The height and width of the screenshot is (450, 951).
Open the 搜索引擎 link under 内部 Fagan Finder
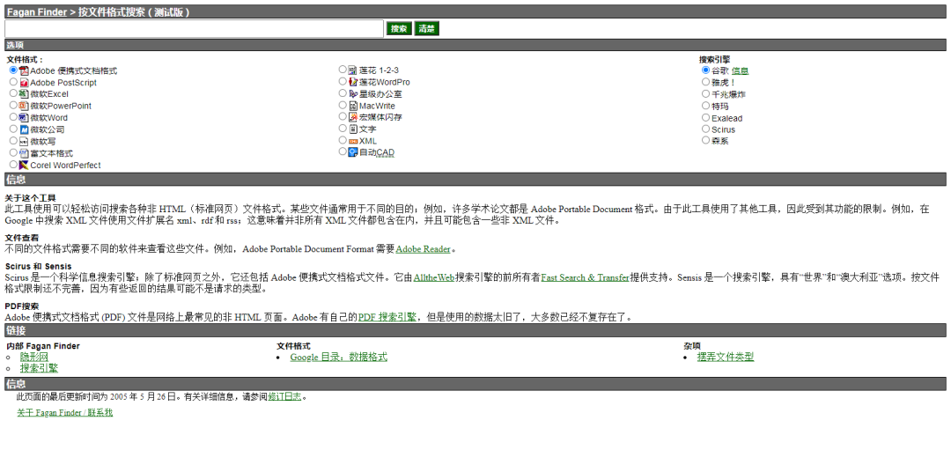tap(40, 368)
